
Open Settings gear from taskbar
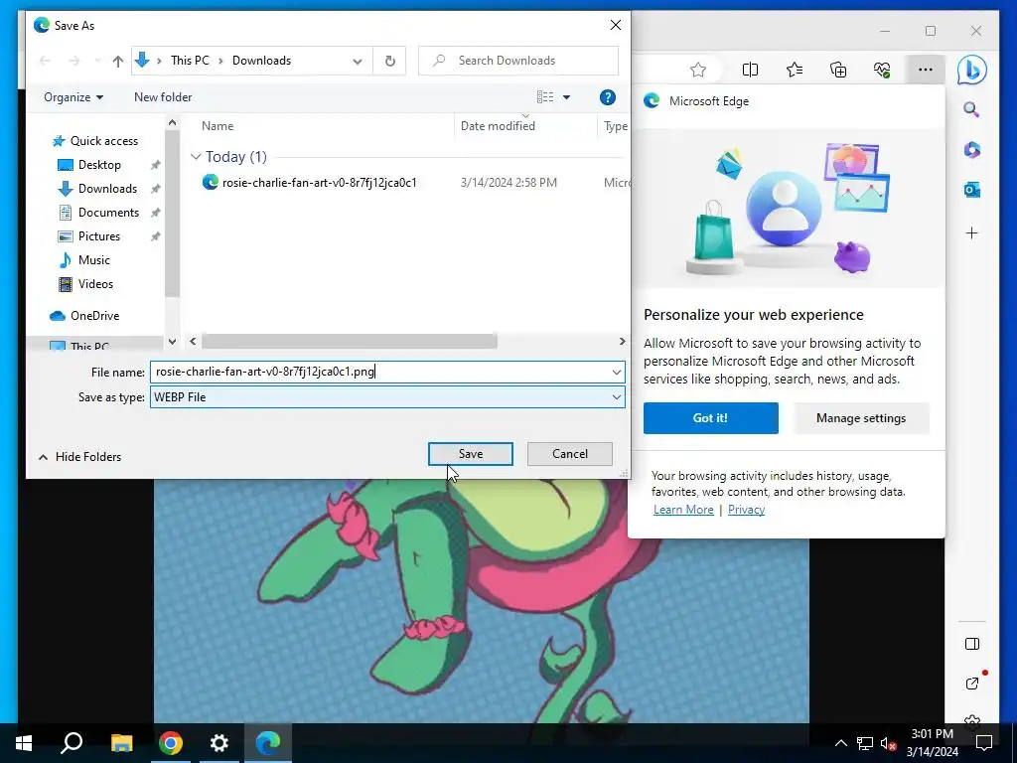(219, 743)
